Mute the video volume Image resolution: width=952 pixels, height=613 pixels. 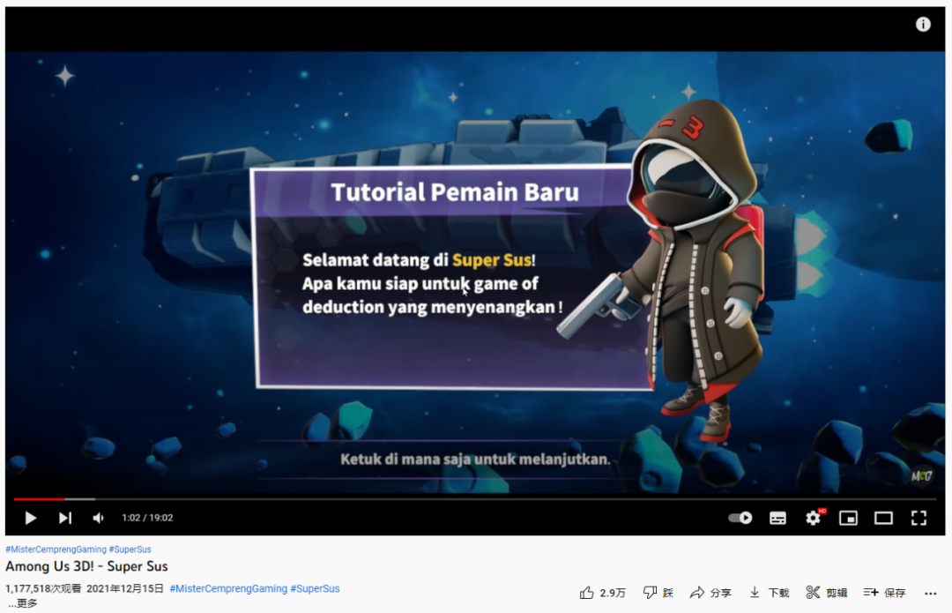99,518
